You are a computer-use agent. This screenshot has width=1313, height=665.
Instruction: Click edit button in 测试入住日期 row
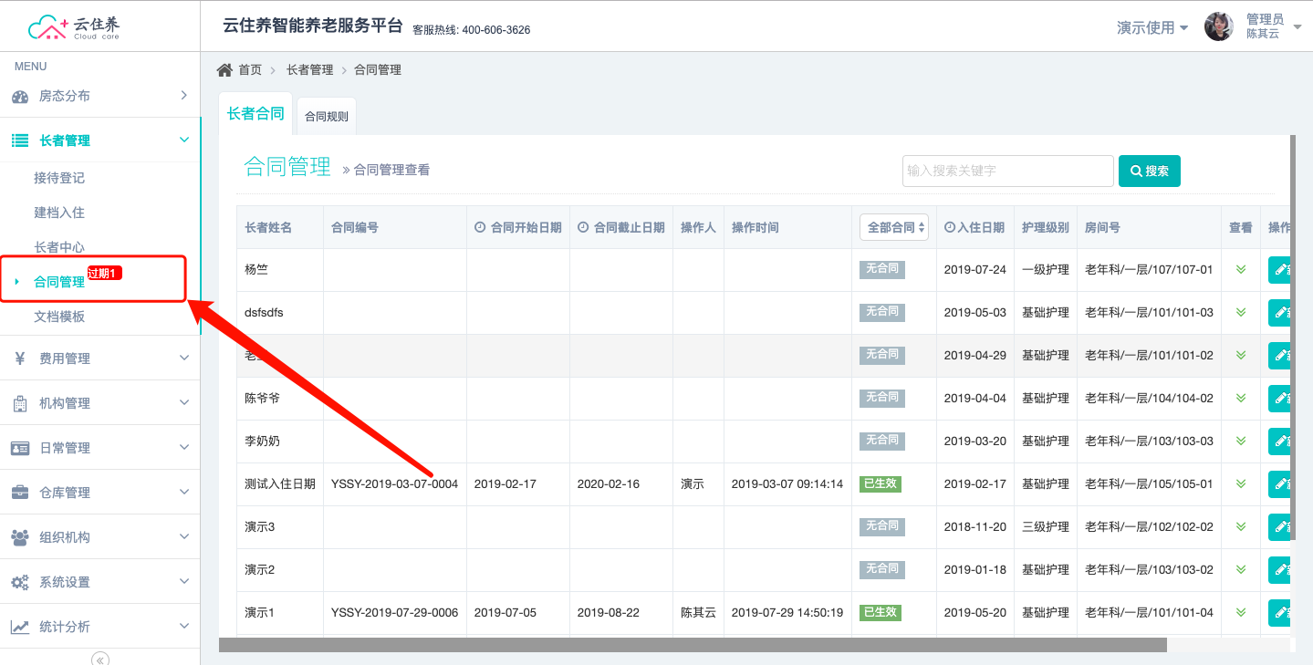pos(1280,483)
